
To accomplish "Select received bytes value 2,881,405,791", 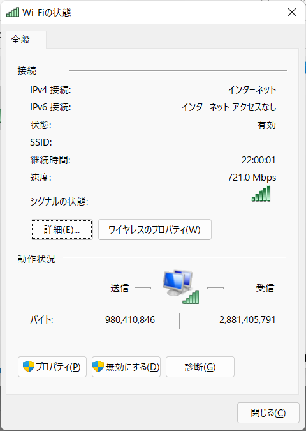I will (247, 320).
